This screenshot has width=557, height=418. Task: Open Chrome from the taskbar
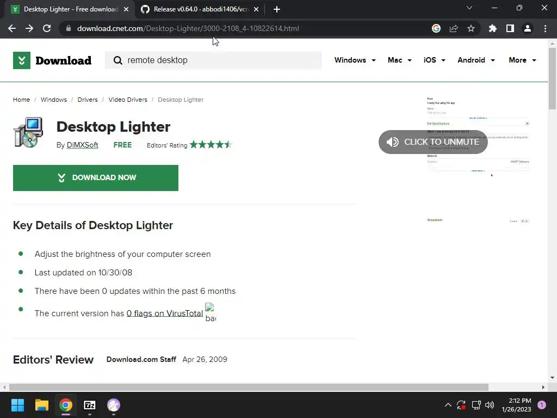click(66, 405)
